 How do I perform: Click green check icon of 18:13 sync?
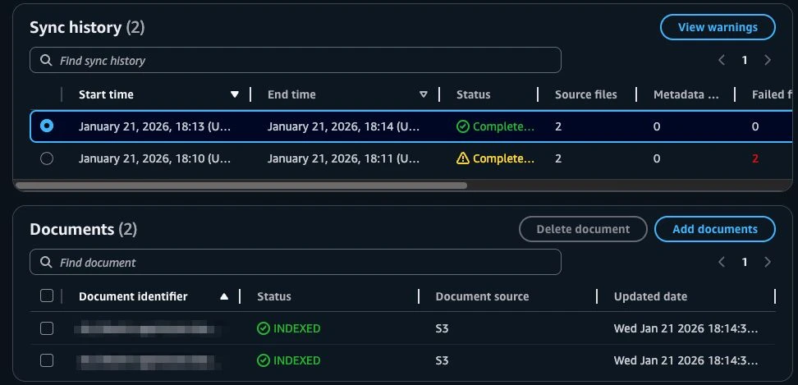pyautogui.click(x=463, y=126)
